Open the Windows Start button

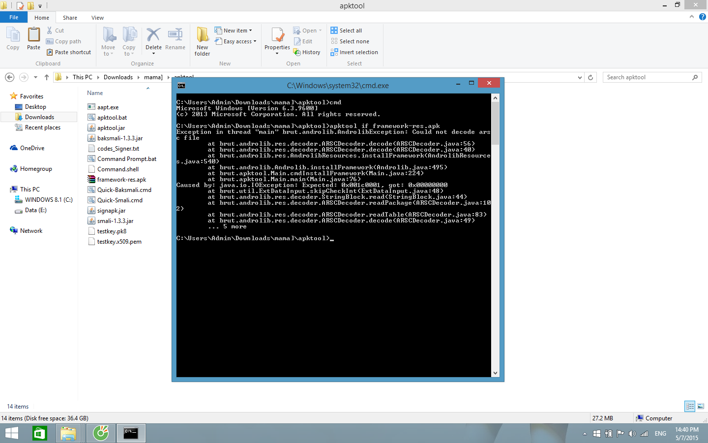pos(12,433)
